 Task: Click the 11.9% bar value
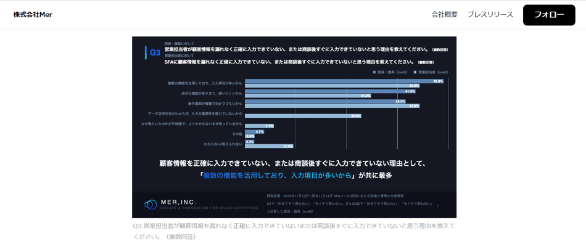[x=288, y=146]
